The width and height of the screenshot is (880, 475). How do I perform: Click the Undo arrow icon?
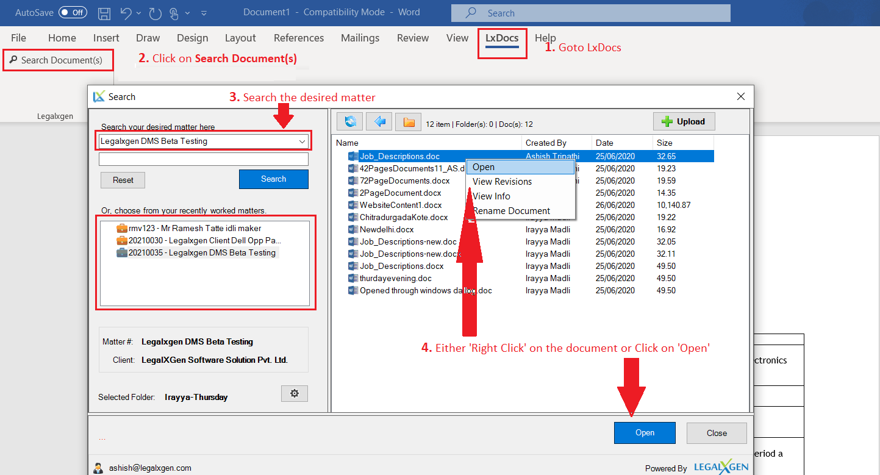click(x=126, y=13)
